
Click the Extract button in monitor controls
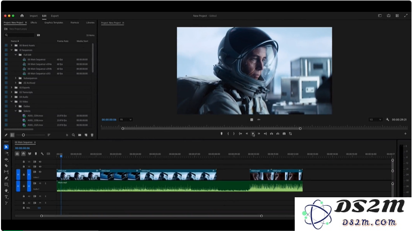point(278,134)
